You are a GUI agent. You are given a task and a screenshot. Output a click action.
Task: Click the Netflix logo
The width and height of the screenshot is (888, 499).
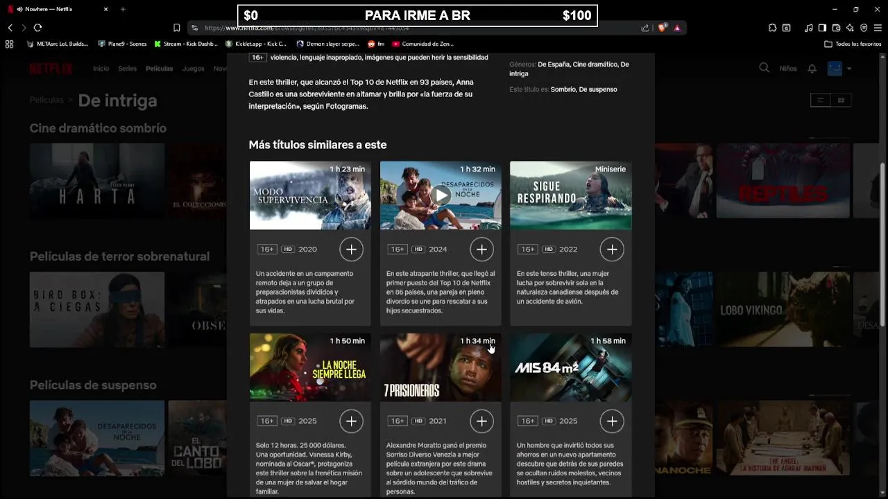coord(51,69)
